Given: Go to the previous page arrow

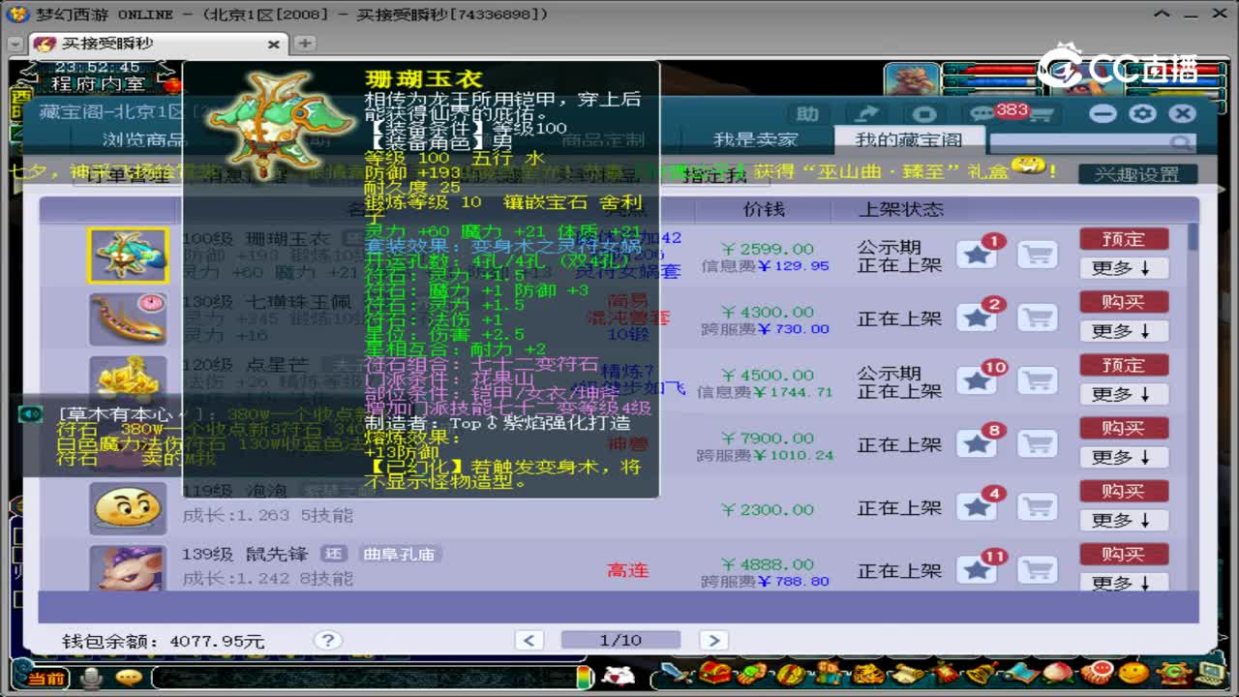Looking at the screenshot, I should coord(529,640).
